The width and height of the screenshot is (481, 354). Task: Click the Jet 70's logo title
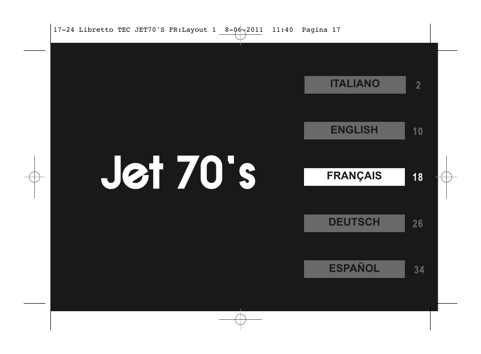coord(178,172)
